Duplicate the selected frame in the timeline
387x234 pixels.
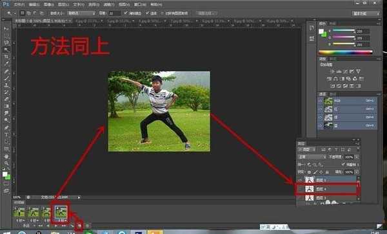79,226
